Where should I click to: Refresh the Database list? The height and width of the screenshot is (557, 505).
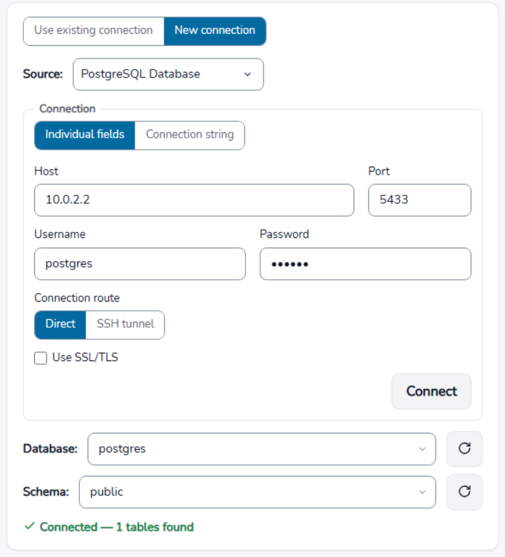(464, 449)
